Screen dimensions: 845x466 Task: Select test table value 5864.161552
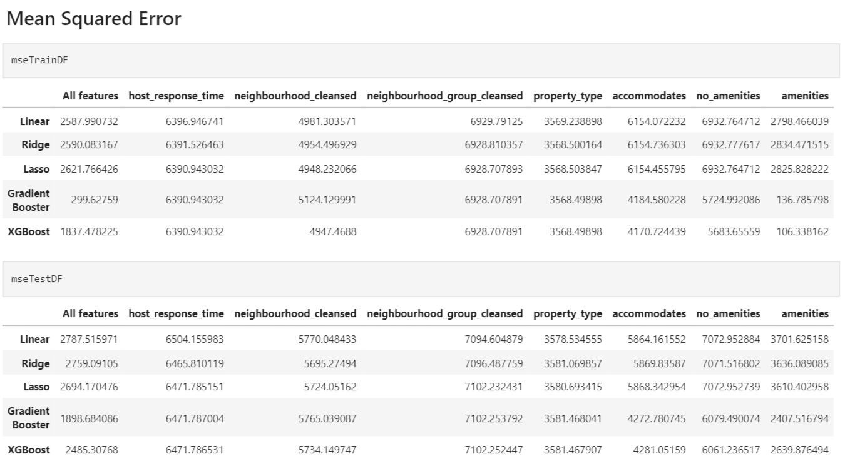657,338
